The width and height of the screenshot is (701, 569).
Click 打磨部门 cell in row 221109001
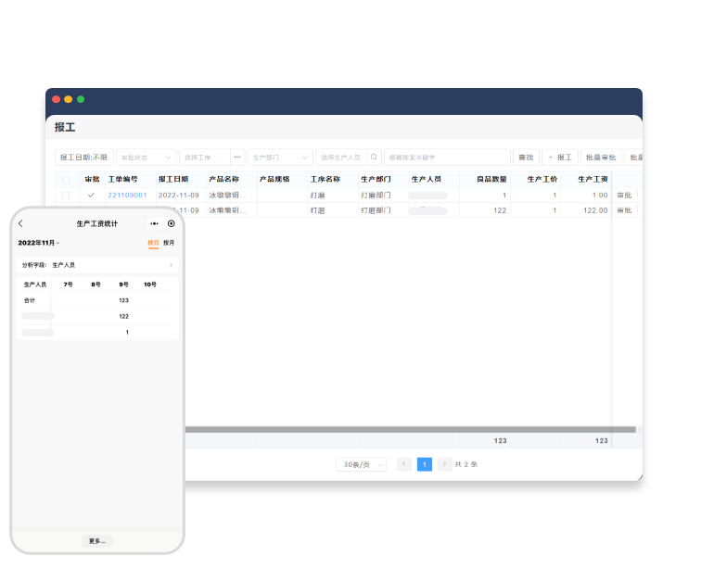tap(376, 195)
